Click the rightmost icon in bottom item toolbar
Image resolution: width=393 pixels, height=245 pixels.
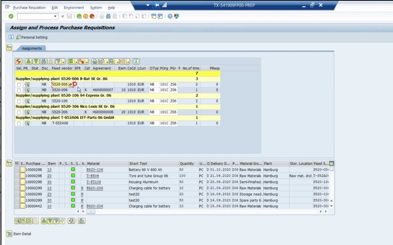pyautogui.click(x=82, y=221)
